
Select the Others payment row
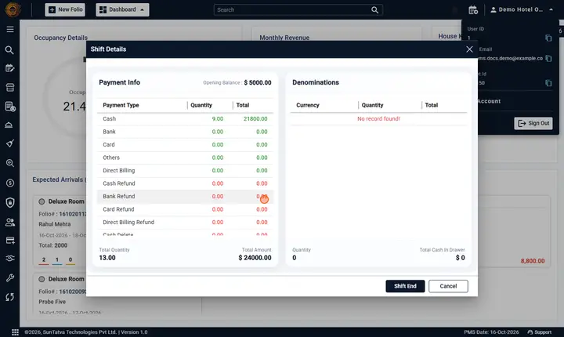(x=185, y=158)
